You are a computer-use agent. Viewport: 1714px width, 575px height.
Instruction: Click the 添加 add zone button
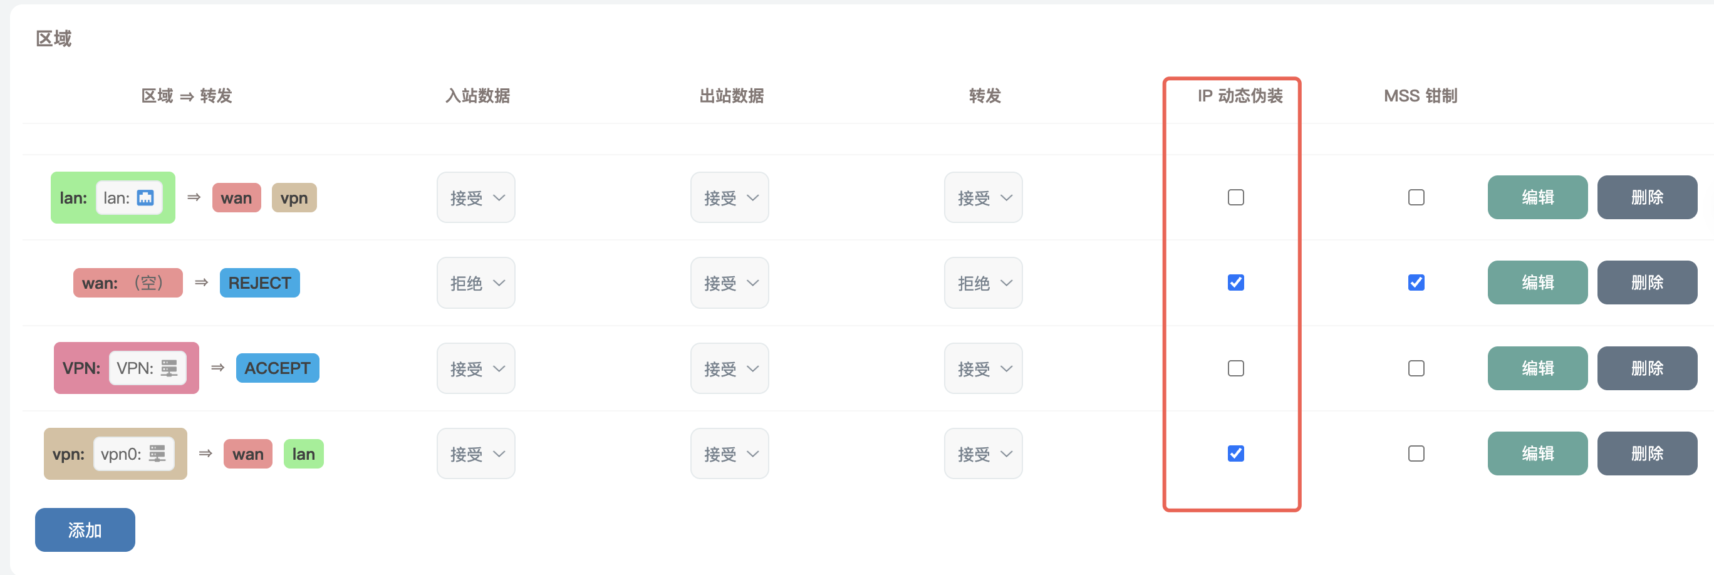click(85, 530)
